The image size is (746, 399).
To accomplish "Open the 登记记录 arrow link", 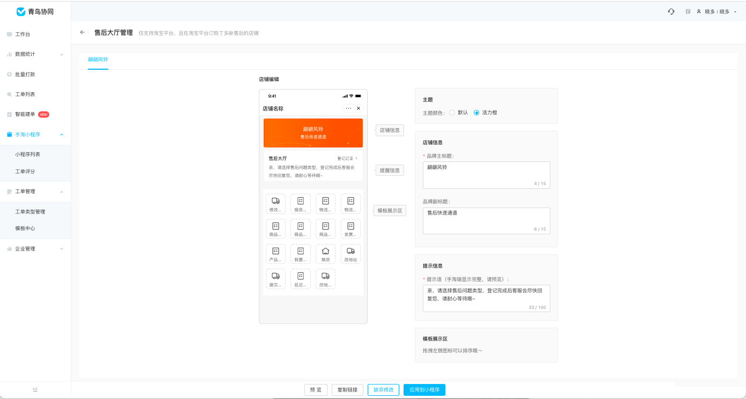I will (x=347, y=158).
